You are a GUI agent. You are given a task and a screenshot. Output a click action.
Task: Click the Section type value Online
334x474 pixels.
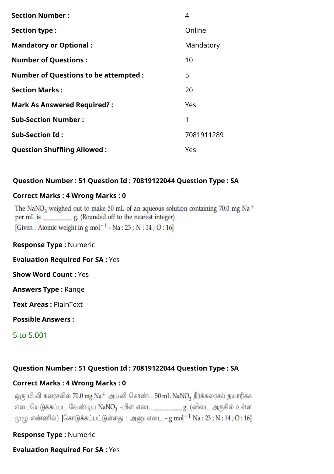(195, 30)
